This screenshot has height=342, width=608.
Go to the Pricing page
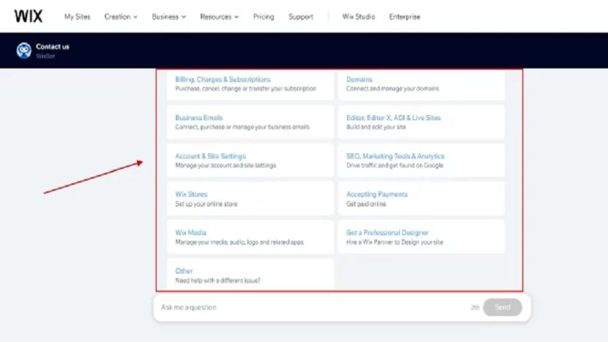(x=264, y=16)
